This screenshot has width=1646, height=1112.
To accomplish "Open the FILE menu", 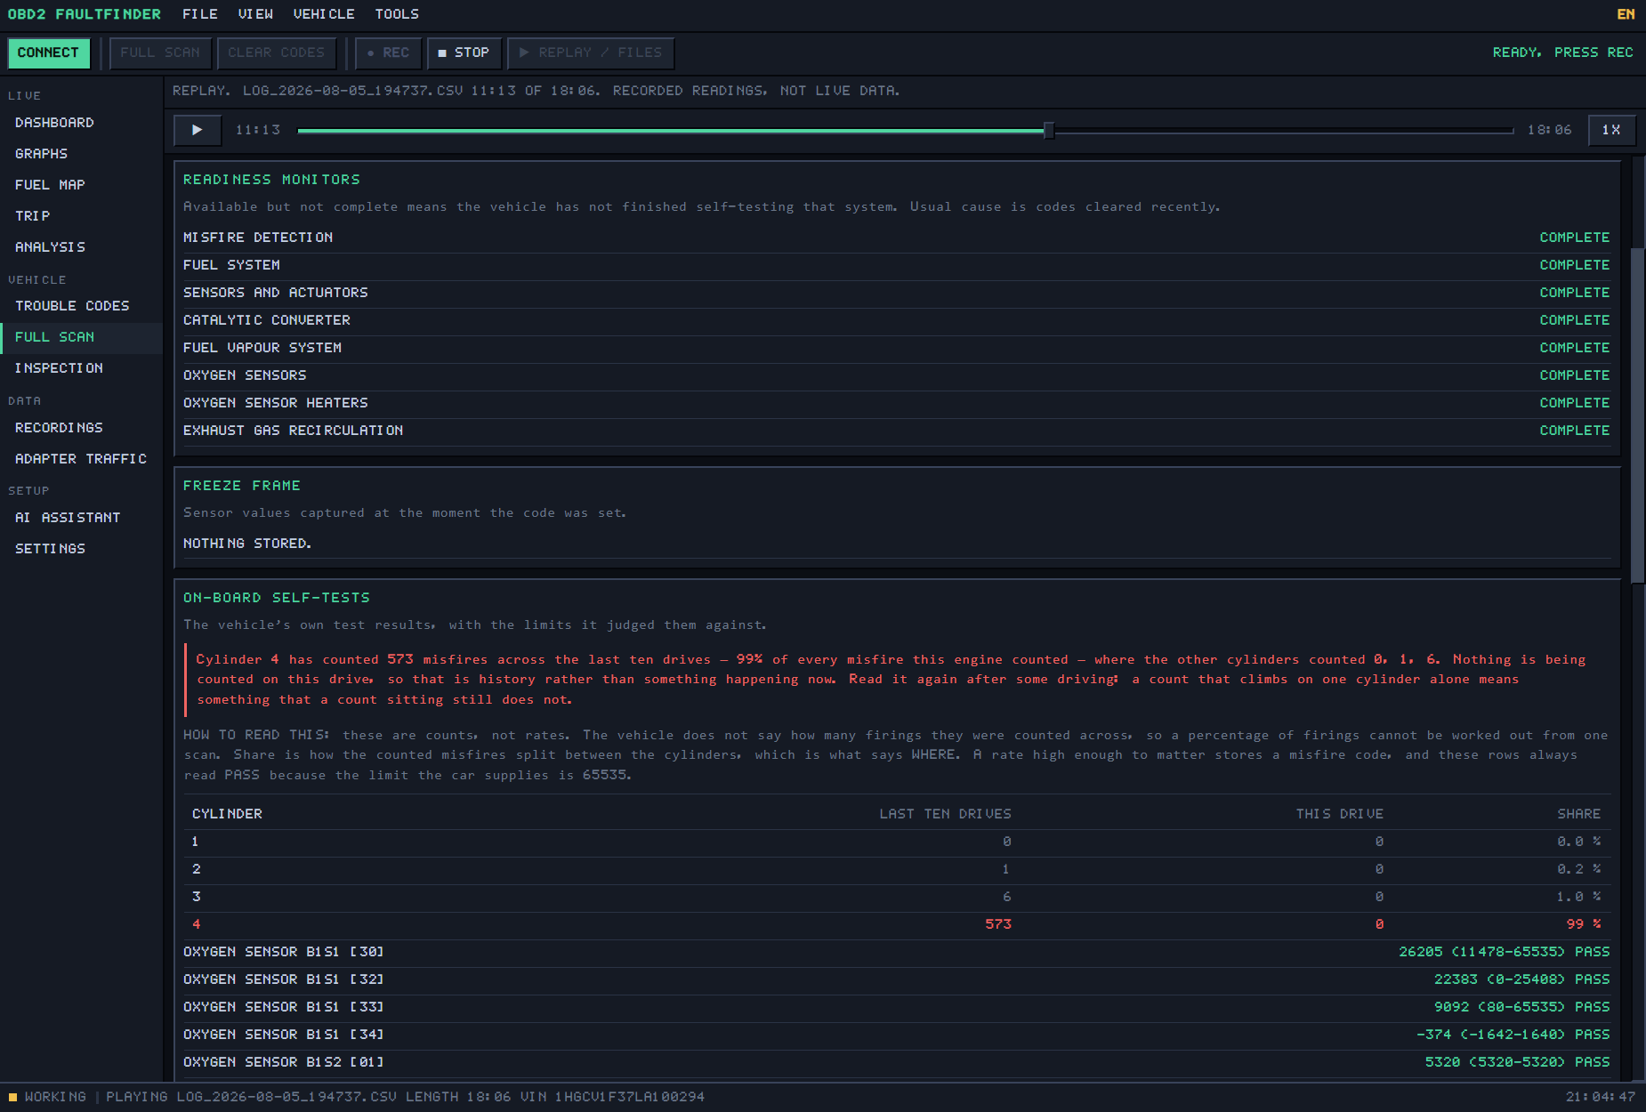I will tap(200, 14).
